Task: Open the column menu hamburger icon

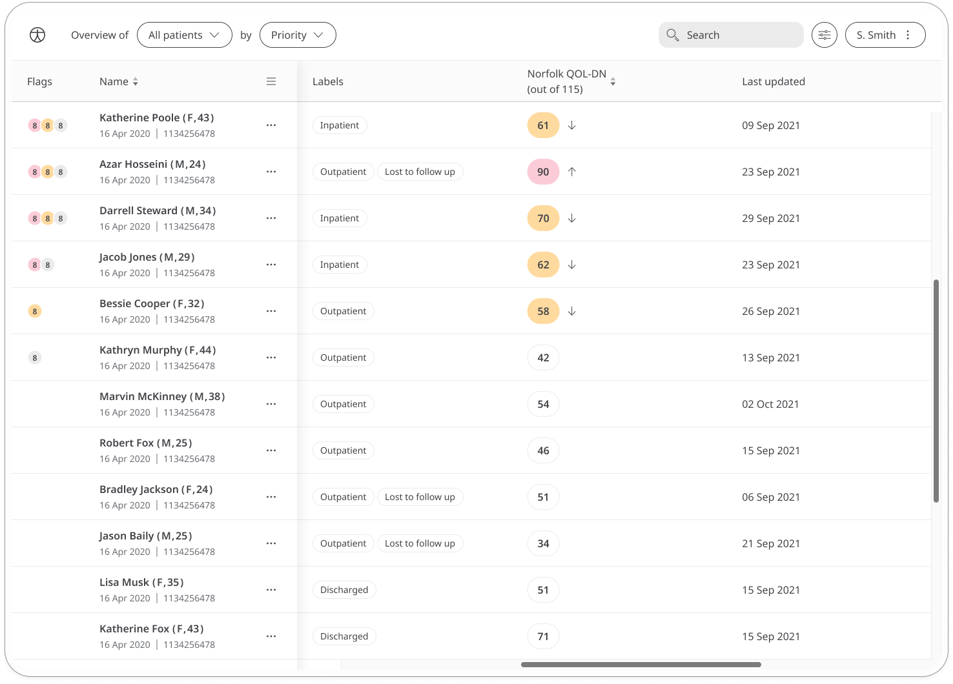Action: pyautogui.click(x=271, y=81)
